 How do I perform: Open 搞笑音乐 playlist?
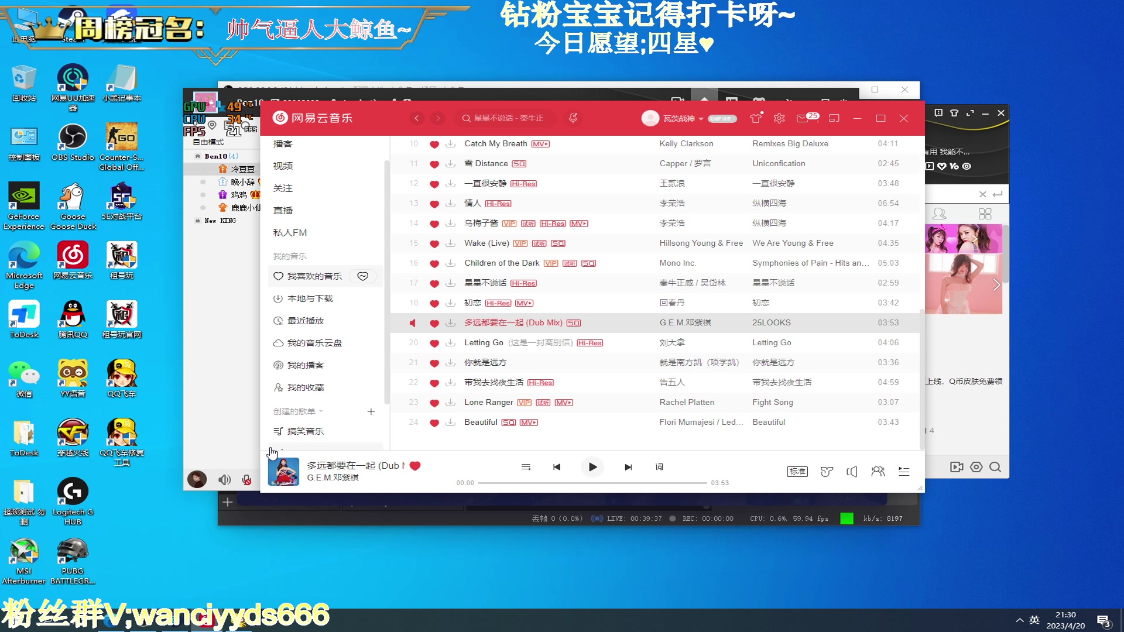(306, 431)
